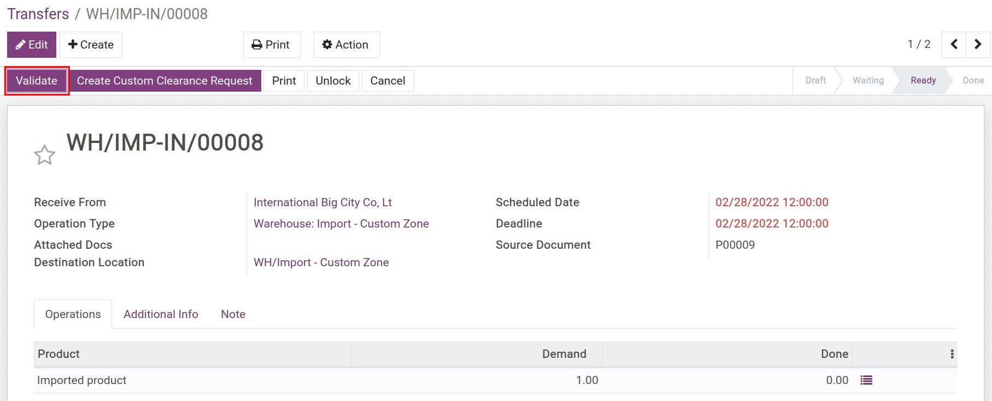The width and height of the screenshot is (992, 401).
Task: Open the Print dropdown with printer icon
Action: (272, 45)
